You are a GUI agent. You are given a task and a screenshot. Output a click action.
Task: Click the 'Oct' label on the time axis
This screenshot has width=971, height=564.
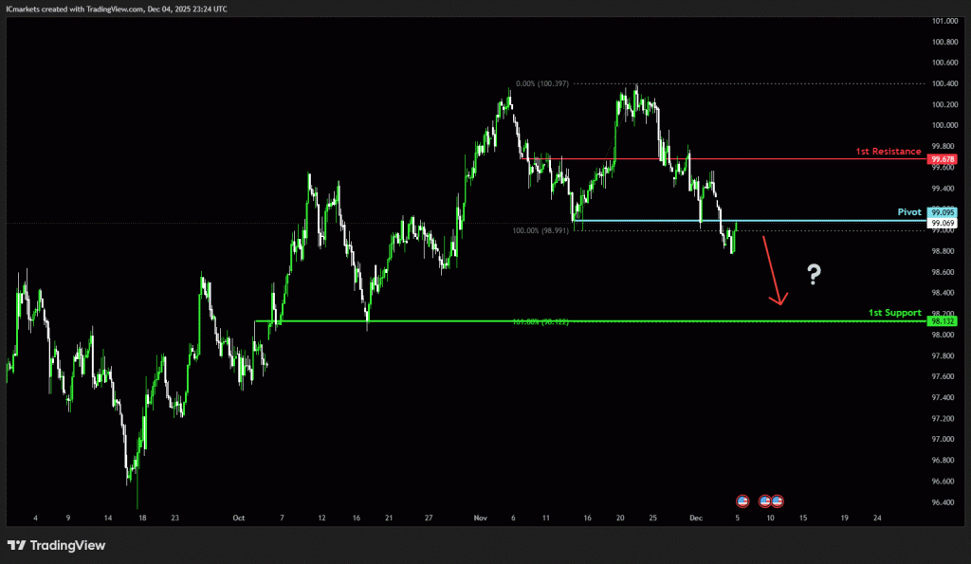(x=238, y=519)
